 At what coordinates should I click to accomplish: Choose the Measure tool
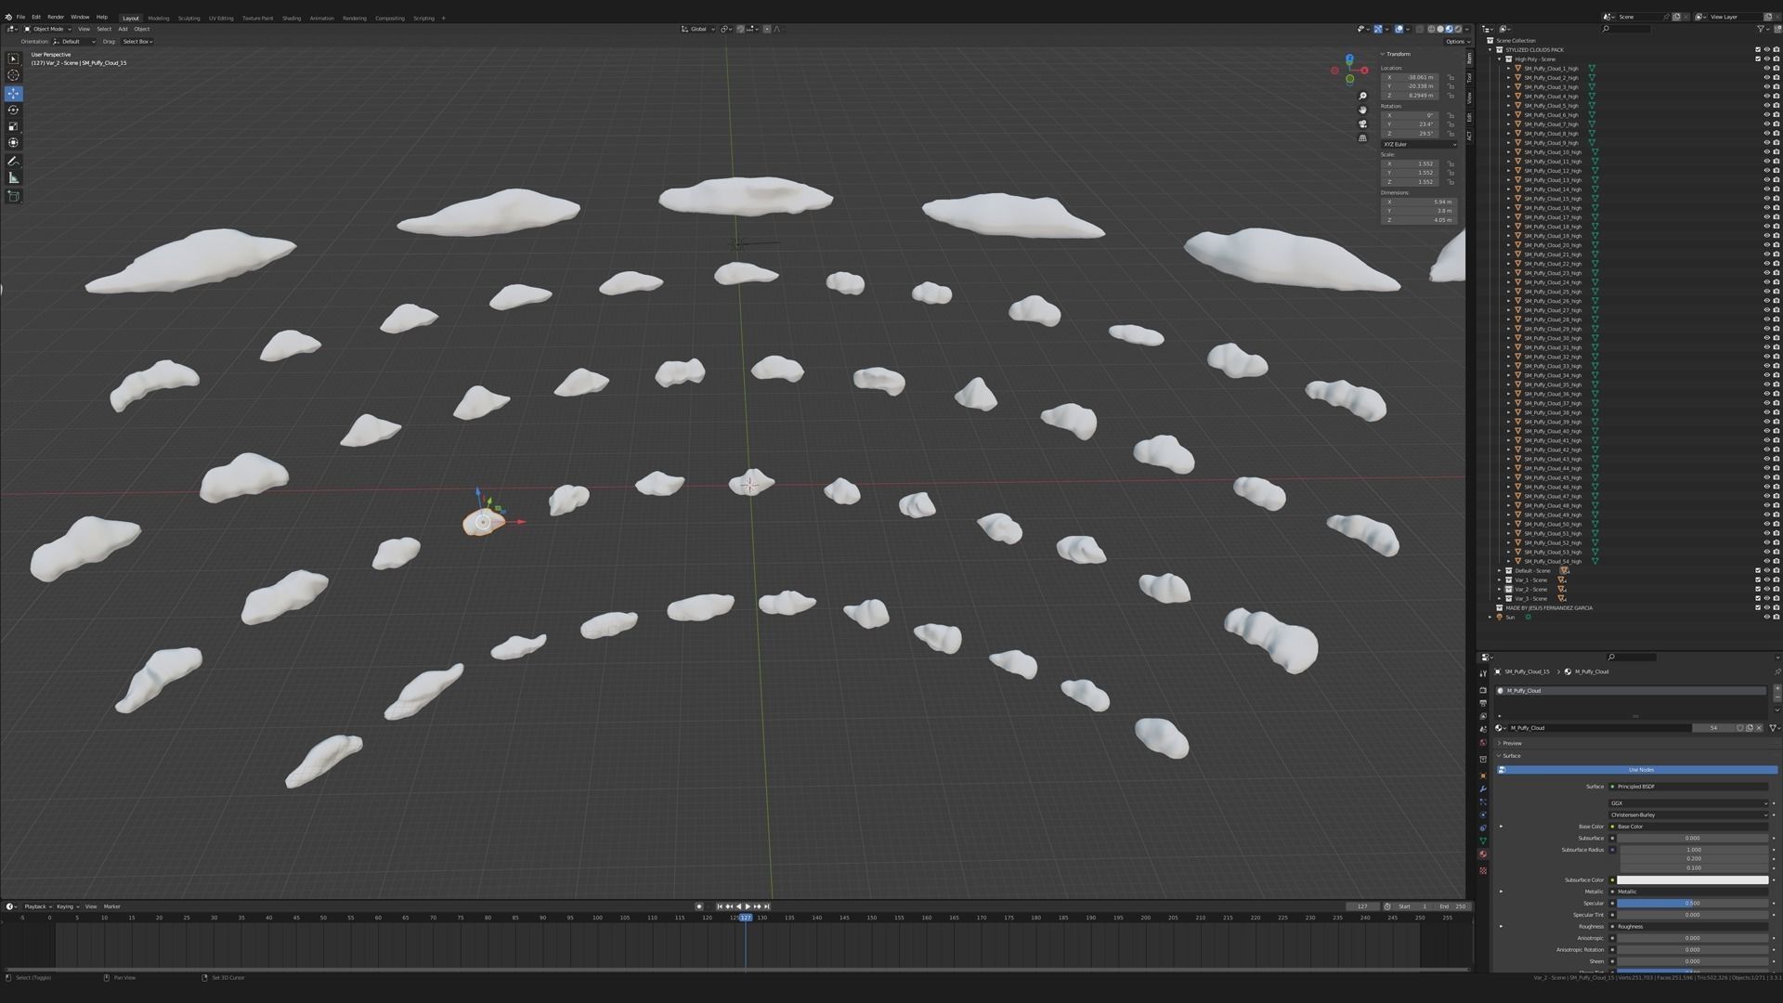click(x=13, y=177)
